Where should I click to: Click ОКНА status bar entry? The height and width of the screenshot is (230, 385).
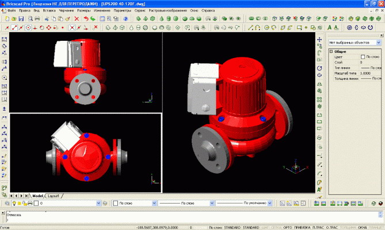tap(362, 228)
